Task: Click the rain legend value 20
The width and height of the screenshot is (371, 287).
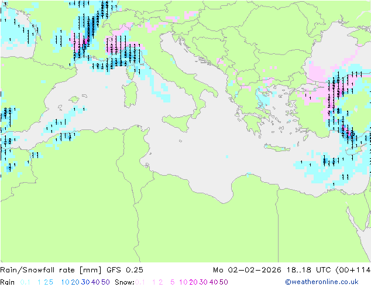Action: (75, 282)
